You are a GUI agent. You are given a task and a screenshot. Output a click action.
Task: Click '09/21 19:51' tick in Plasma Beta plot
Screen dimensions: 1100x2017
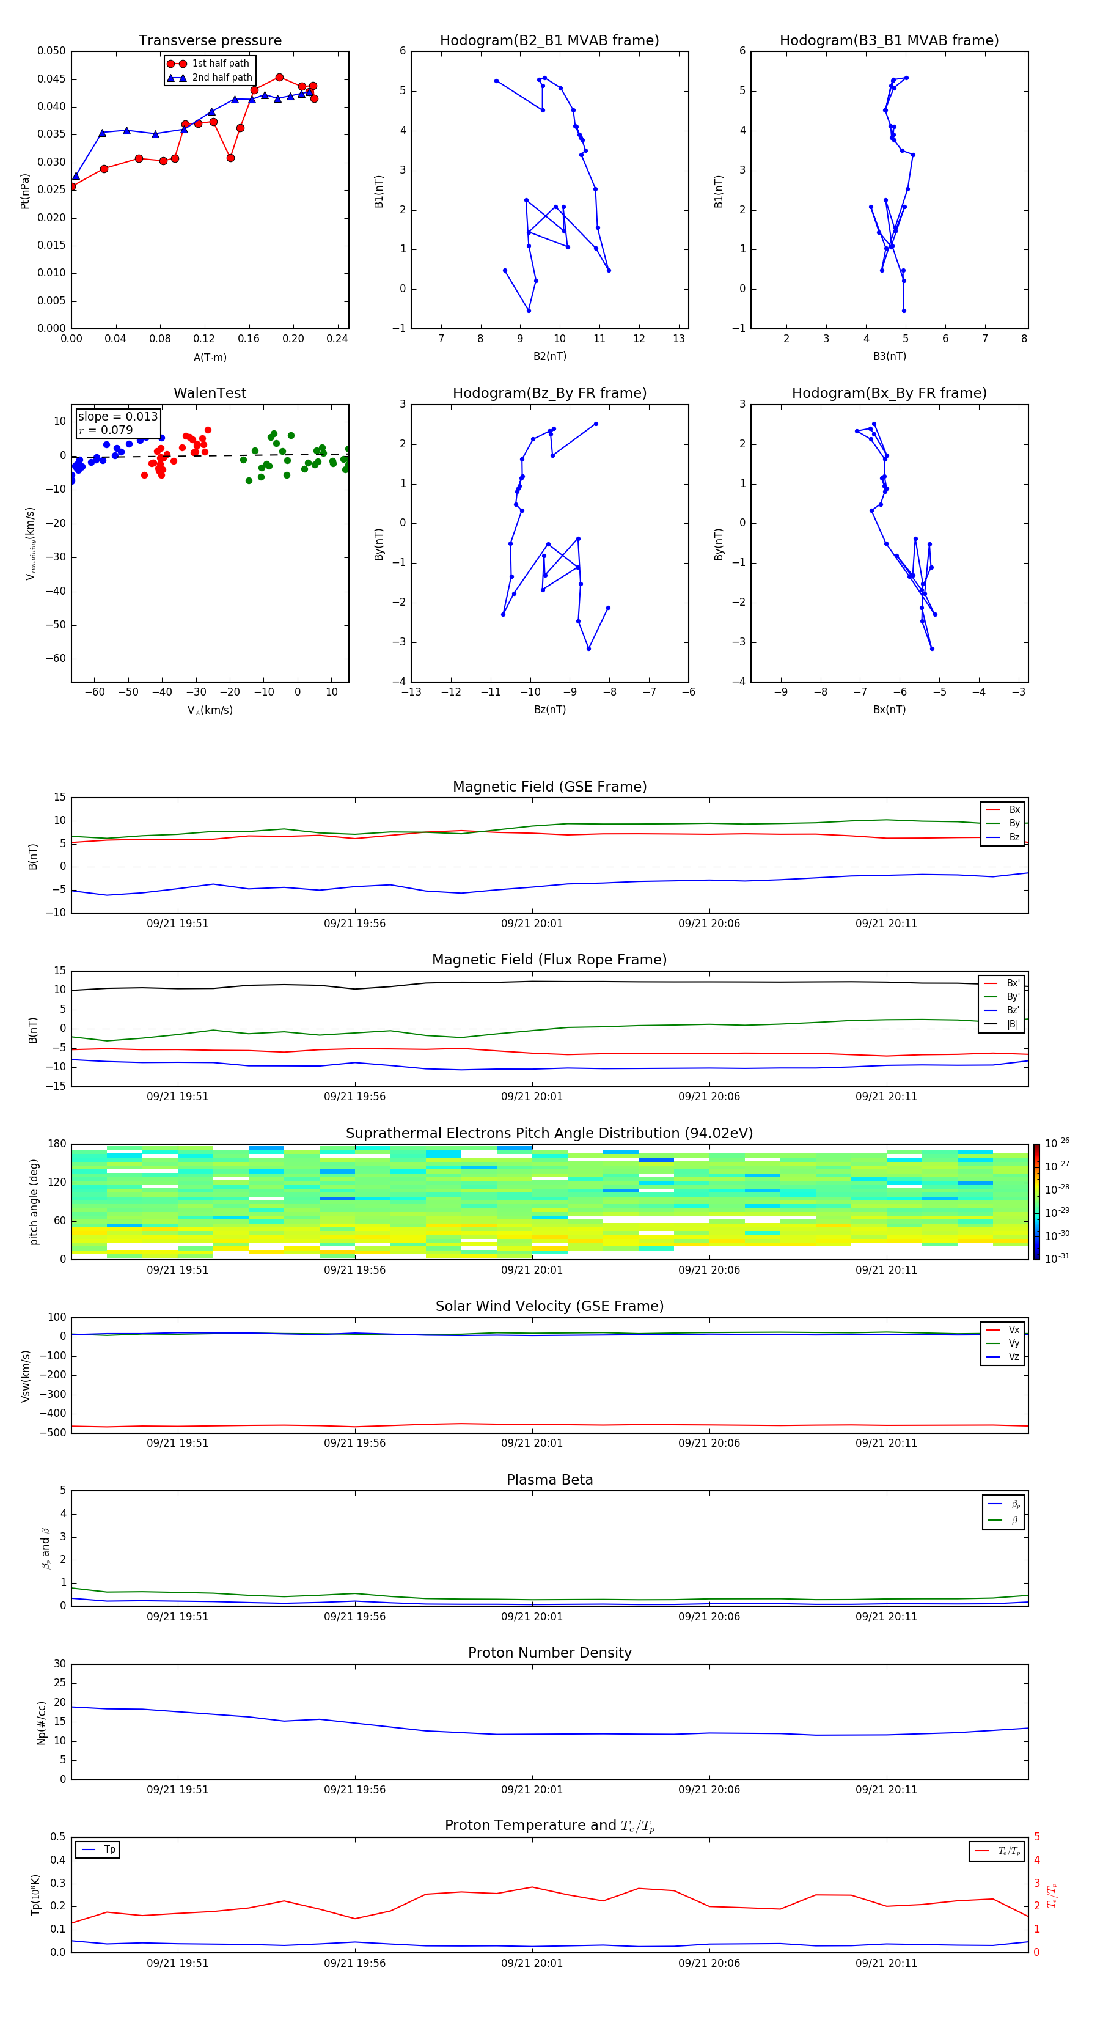click(x=178, y=1616)
